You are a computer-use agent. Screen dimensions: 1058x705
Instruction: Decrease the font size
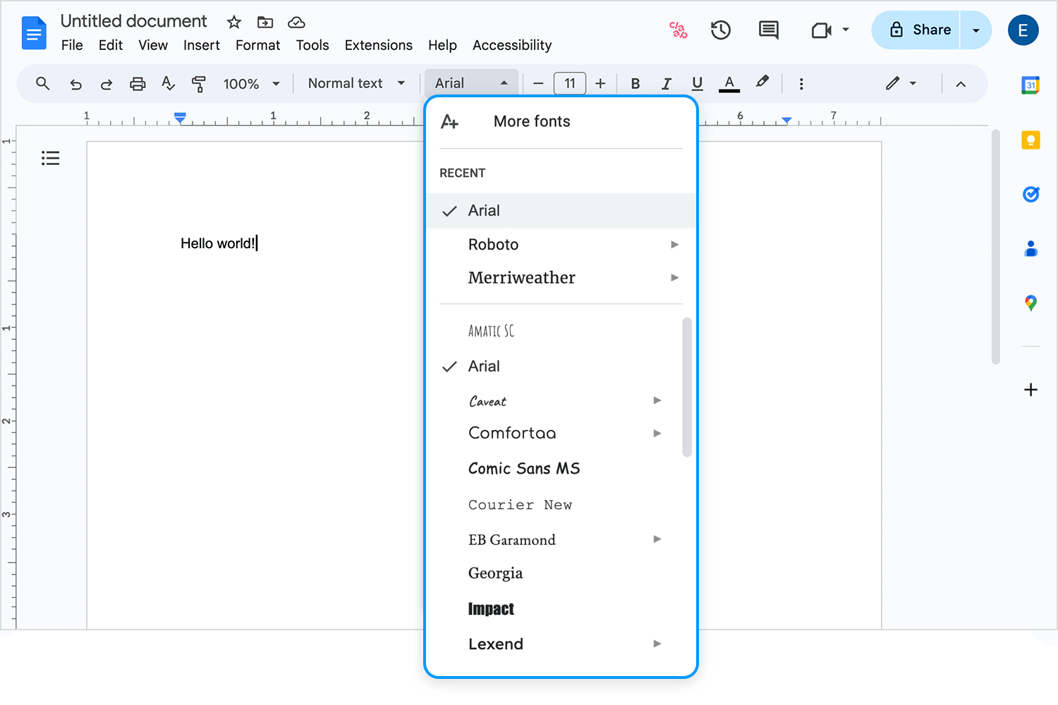pyautogui.click(x=538, y=84)
